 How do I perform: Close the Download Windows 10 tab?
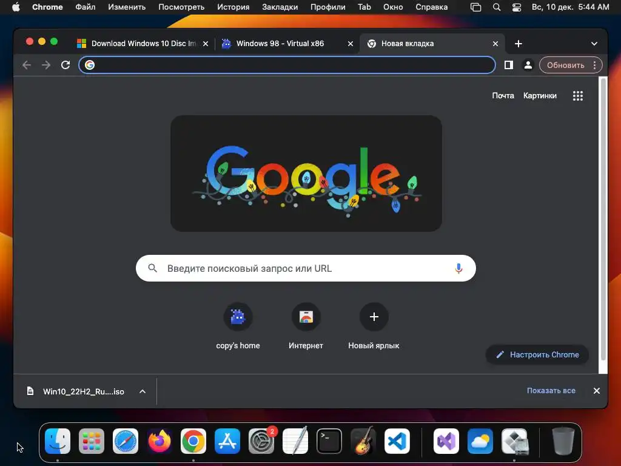pos(206,44)
